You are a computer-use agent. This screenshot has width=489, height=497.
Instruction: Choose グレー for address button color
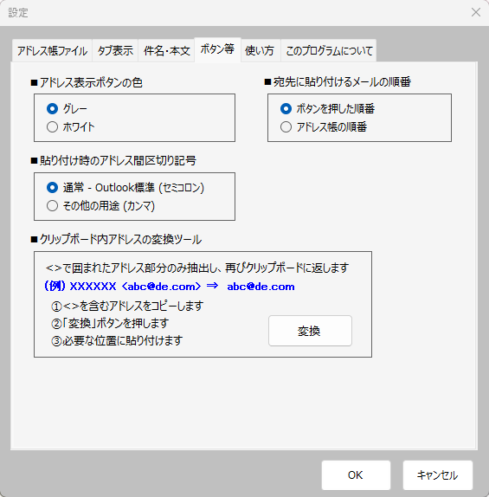[67, 109]
